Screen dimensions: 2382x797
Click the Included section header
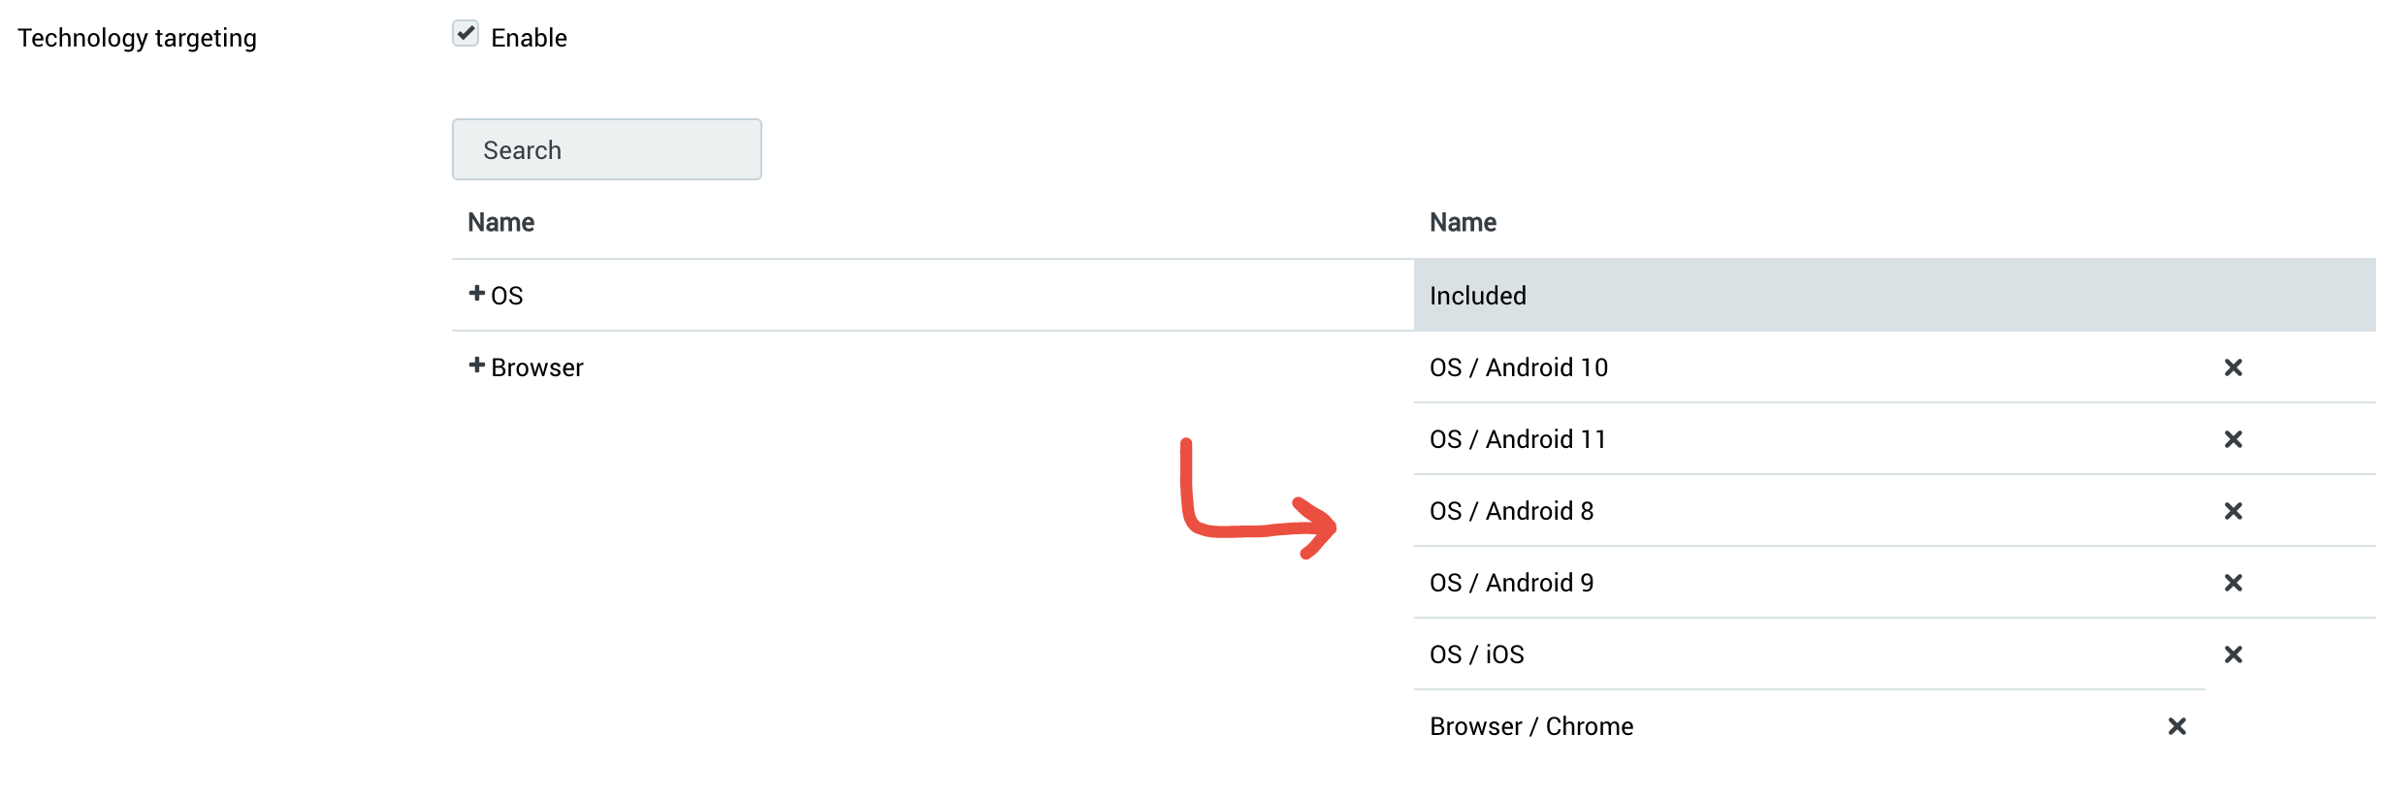pyautogui.click(x=1477, y=296)
